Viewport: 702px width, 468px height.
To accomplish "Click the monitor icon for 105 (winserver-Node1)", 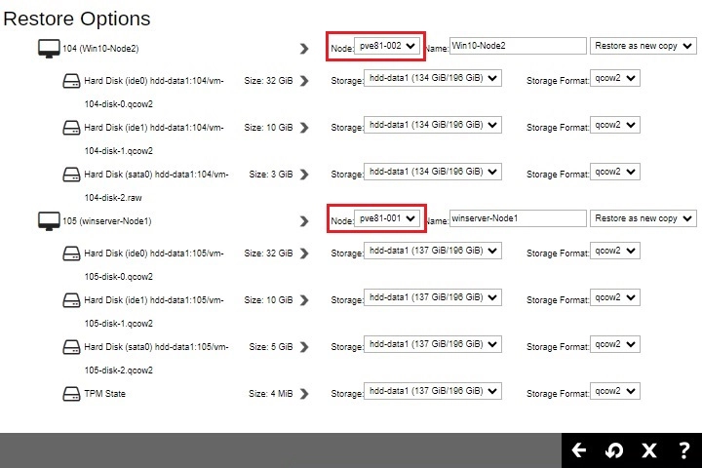I will [x=48, y=219].
